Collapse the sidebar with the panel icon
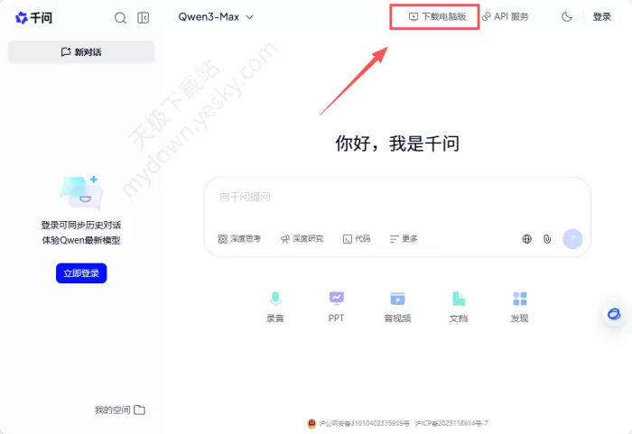This screenshot has width=632, height=434. (143, 18)
